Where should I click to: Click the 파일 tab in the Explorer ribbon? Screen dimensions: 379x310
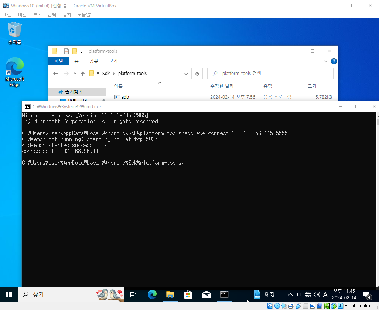click(x=59, y=61)
